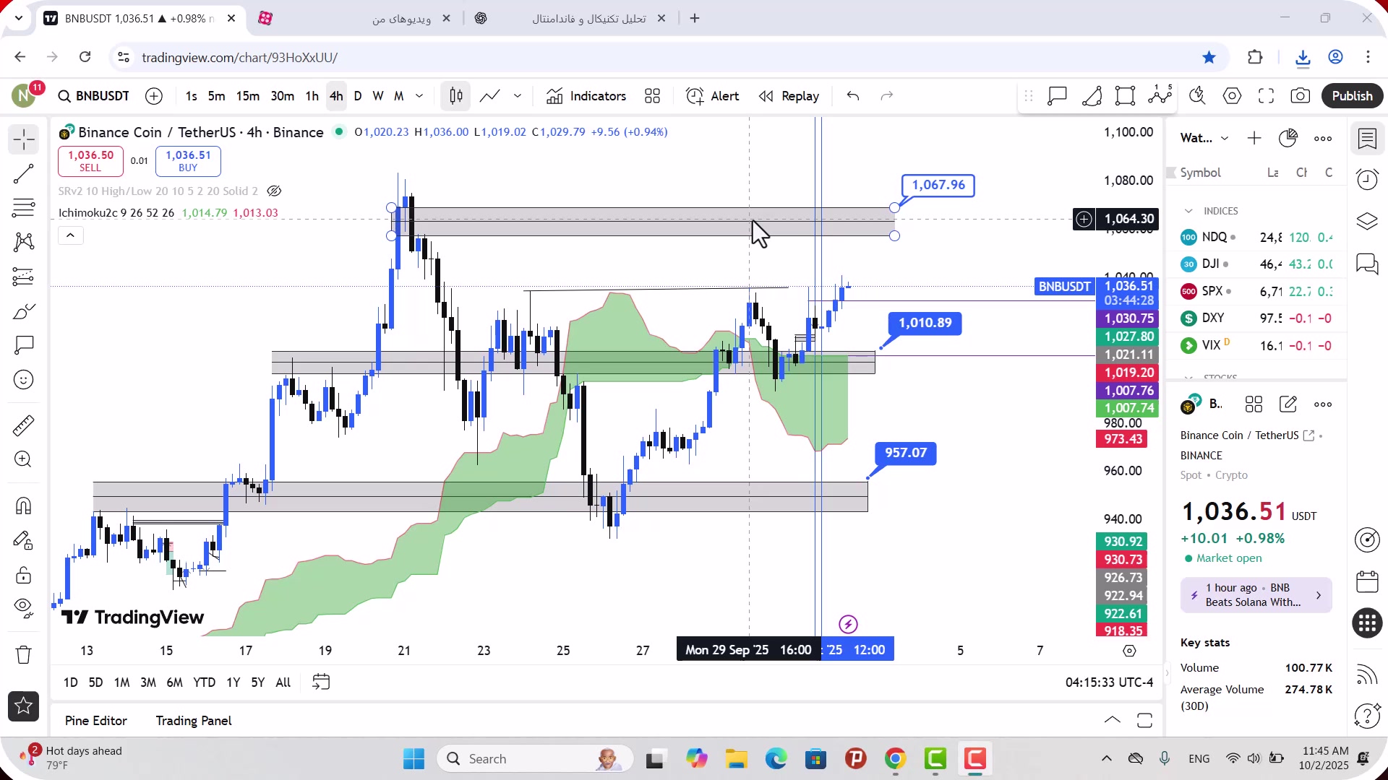Open the emoji icons tool
The height and width of the screenshot is (780, 1388).
24,380
